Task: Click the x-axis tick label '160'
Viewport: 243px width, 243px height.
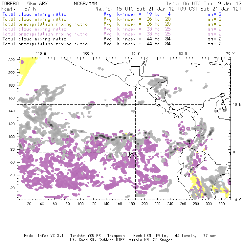Action: pyautogui.click(x=119, y=204)
